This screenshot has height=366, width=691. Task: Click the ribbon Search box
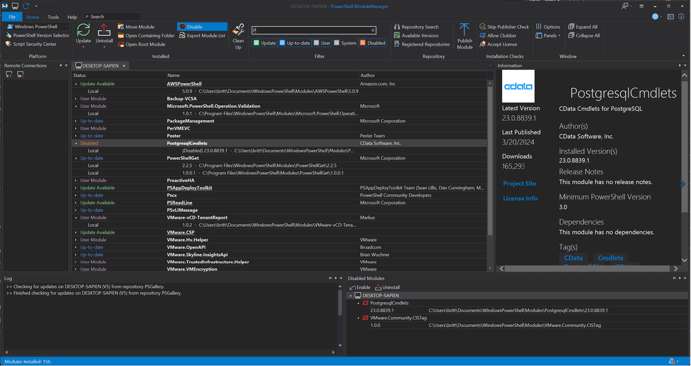[112, 17]
